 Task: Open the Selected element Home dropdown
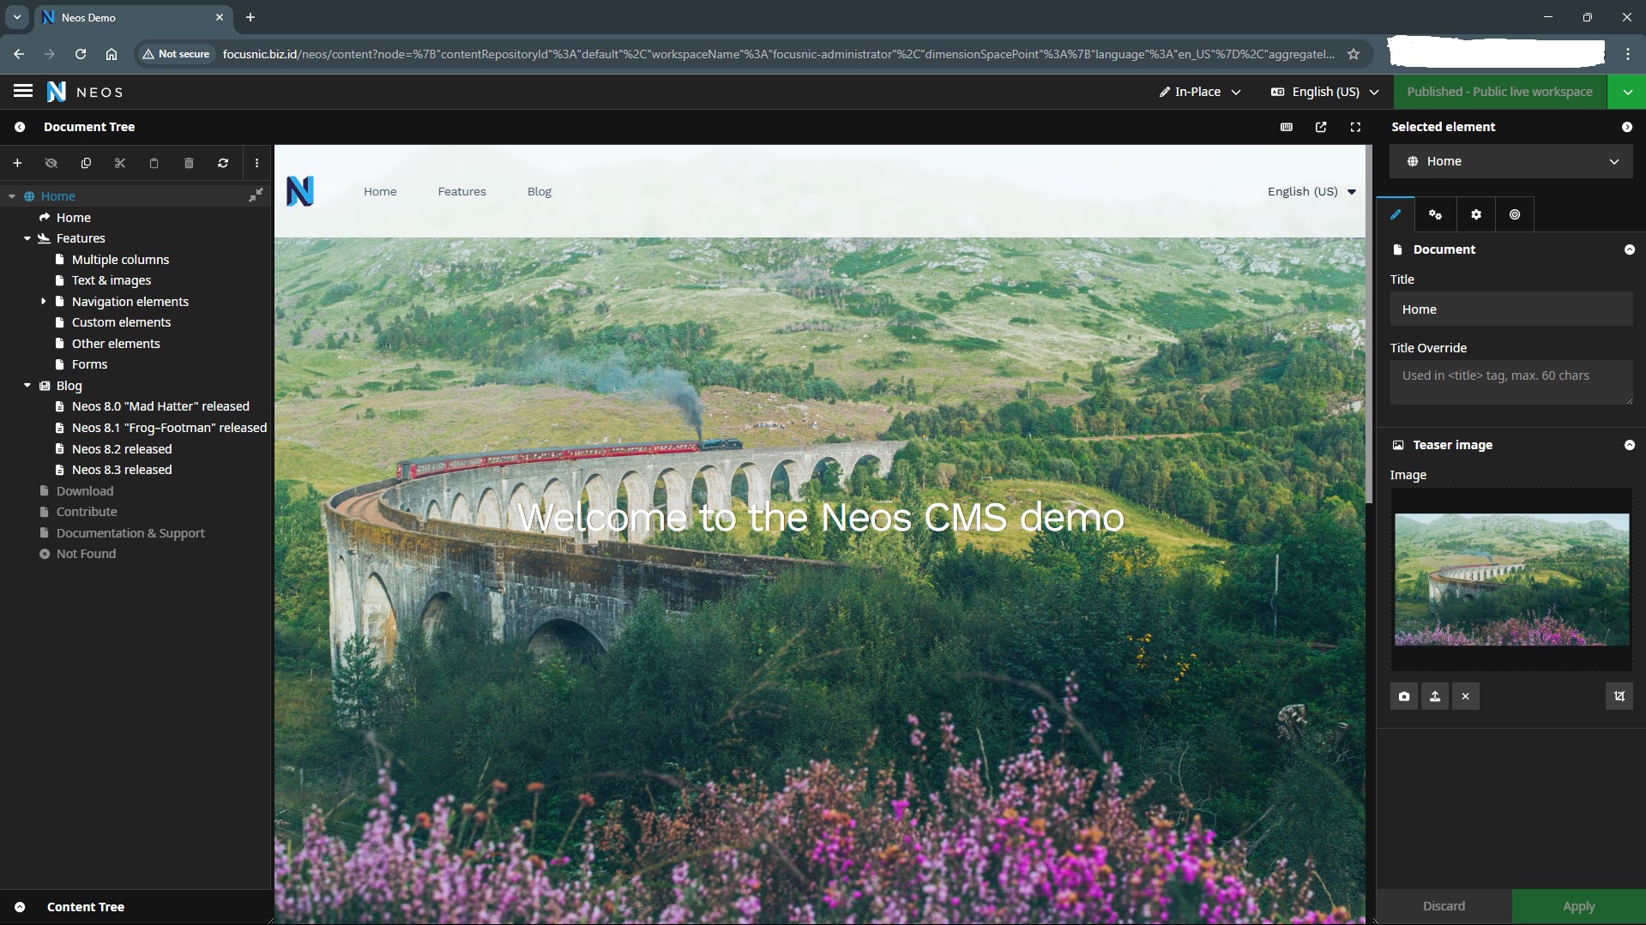point(1510,161)
